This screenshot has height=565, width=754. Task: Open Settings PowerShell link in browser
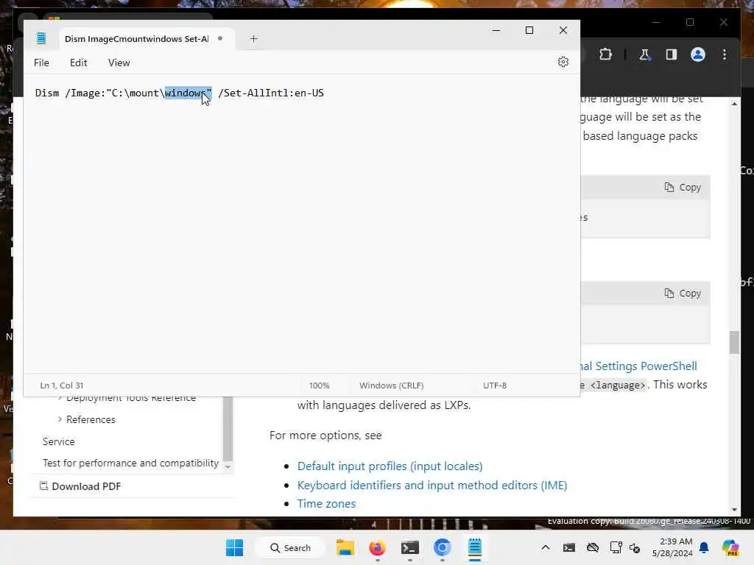tap(639, 366)
